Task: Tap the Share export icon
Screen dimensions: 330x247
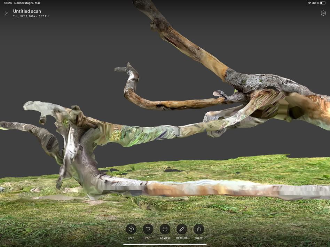Action: coord(198,229)
